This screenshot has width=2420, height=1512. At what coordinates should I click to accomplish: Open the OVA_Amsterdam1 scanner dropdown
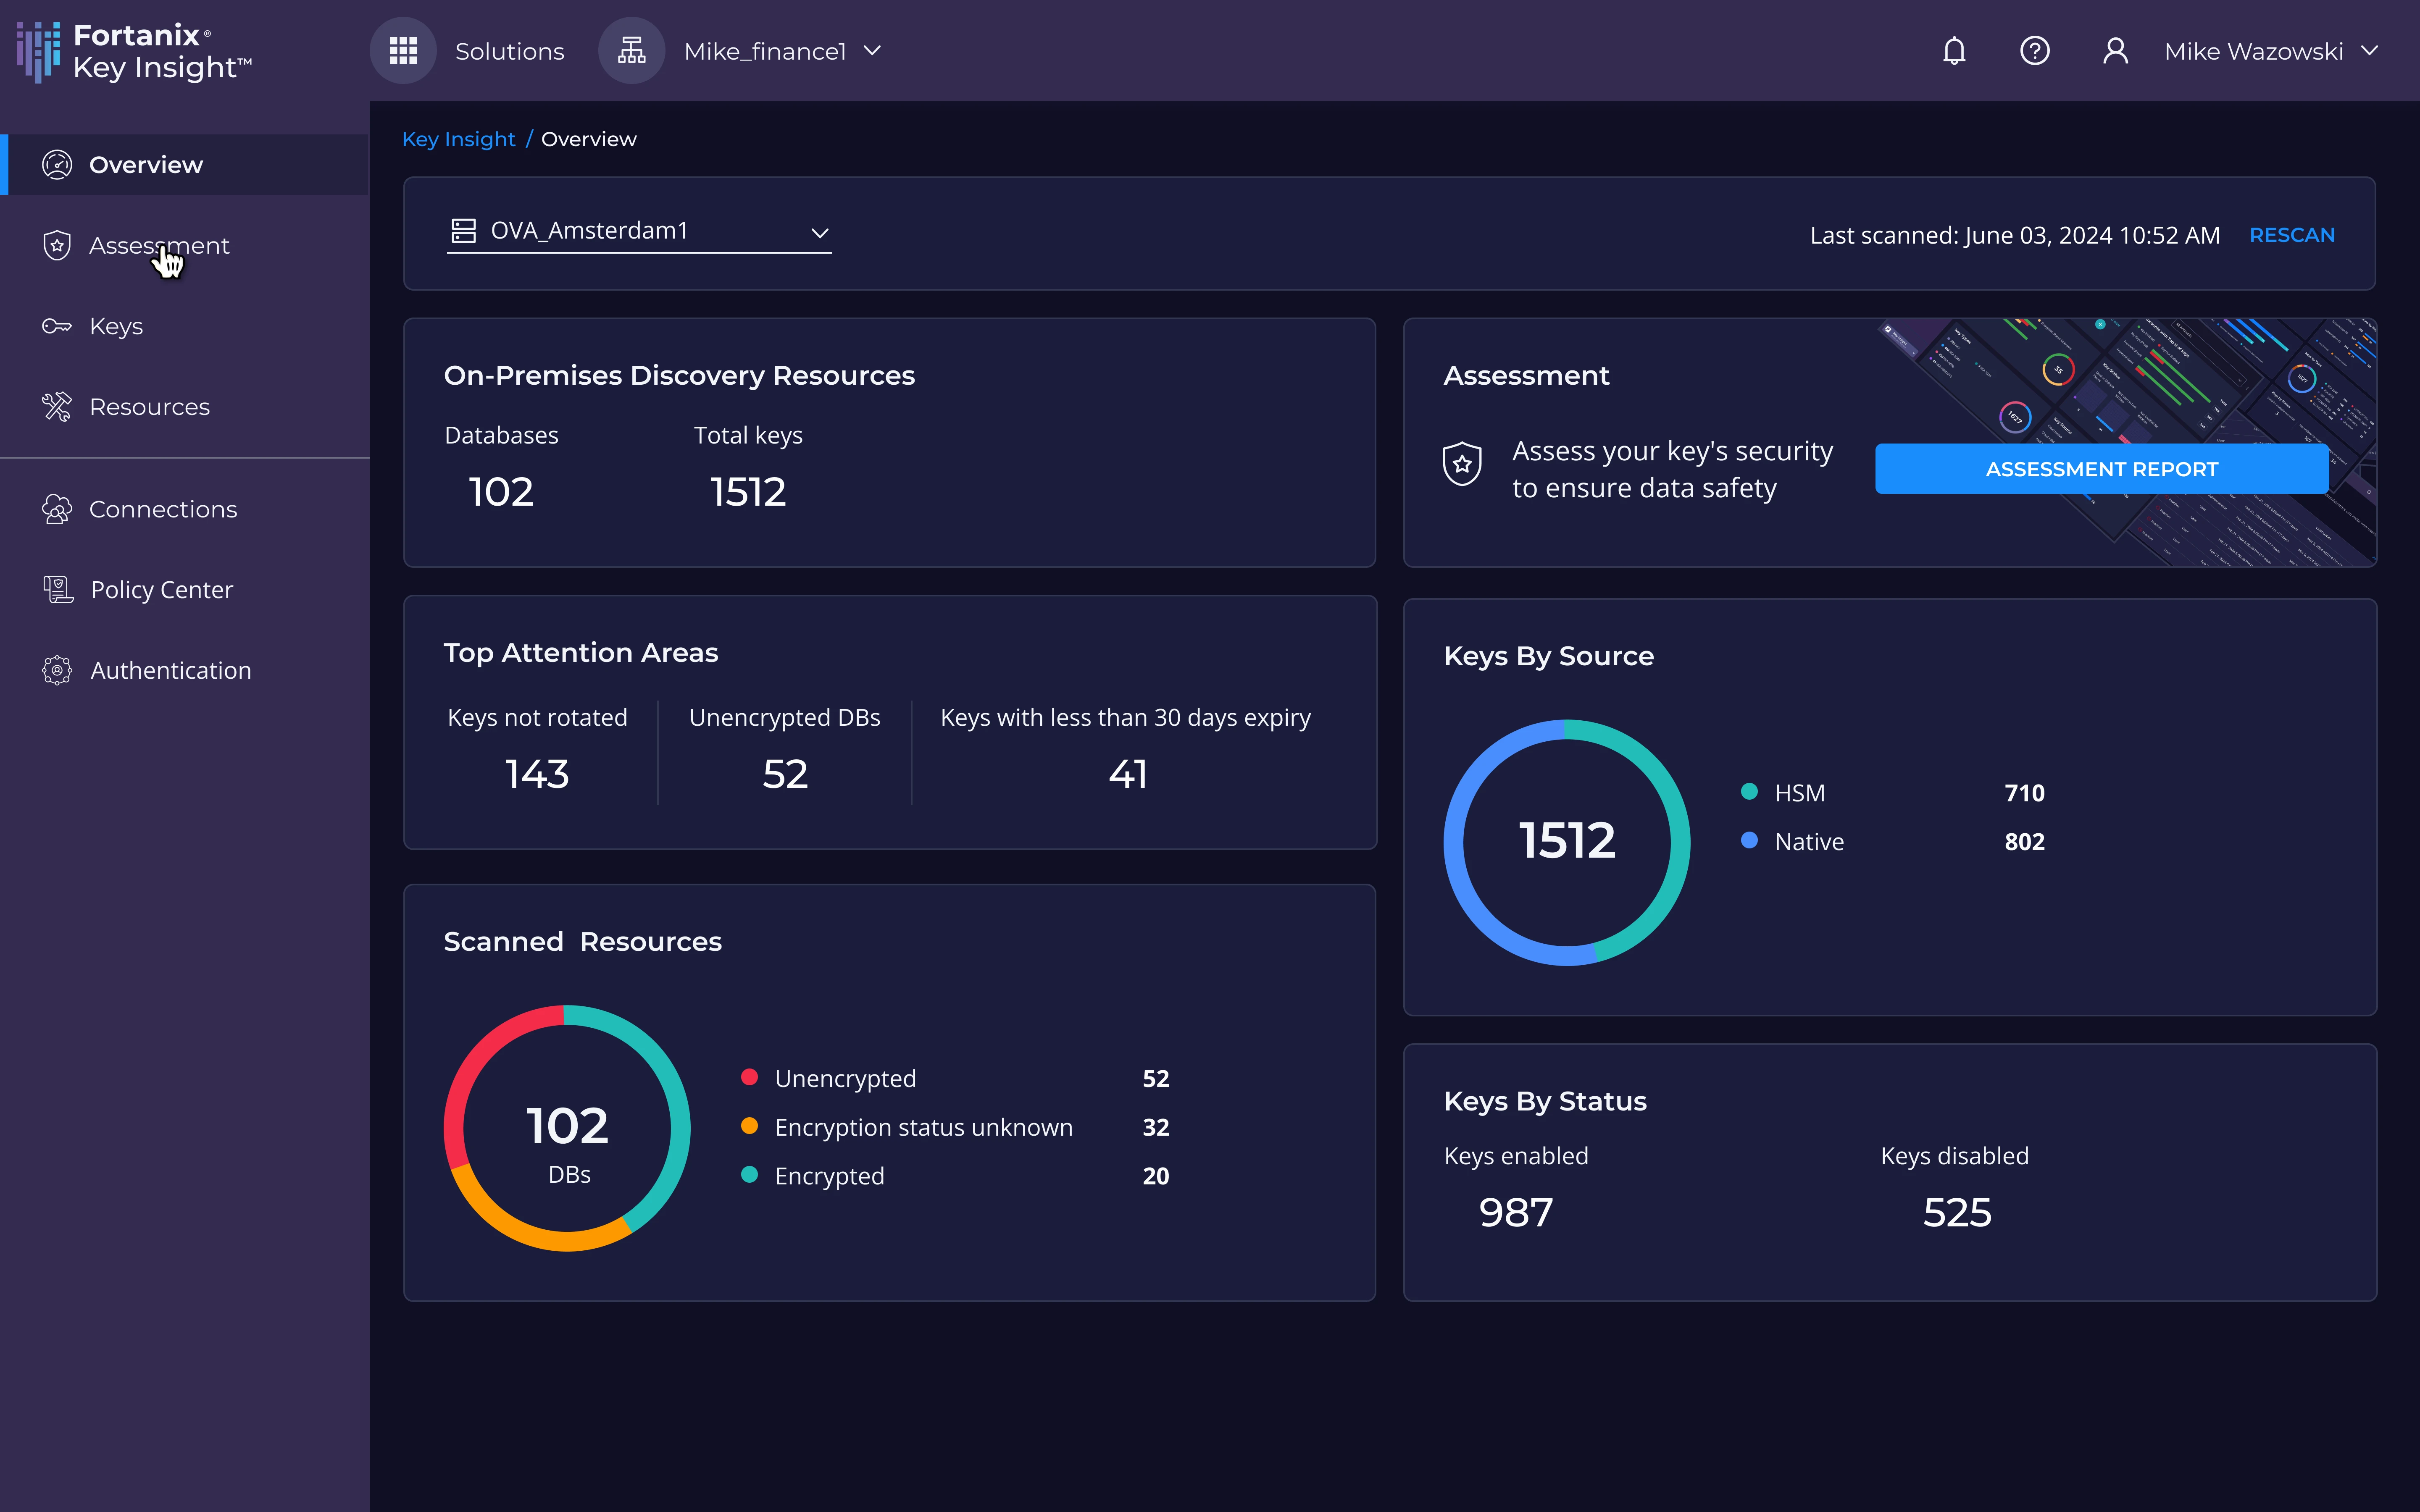[x=639, y=232]
